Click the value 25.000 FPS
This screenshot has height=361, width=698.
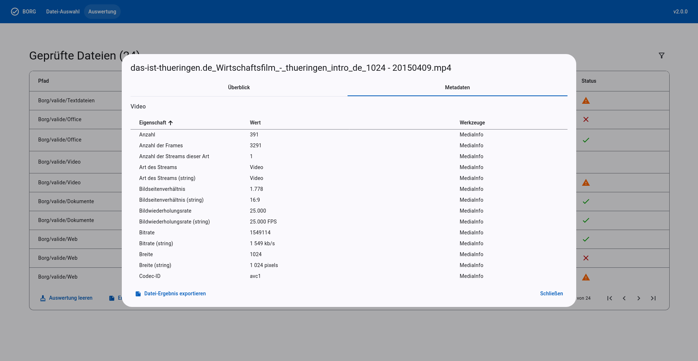(263, 222)
